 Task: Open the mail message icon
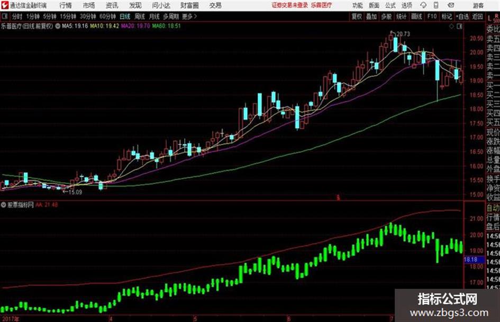click(x=451, y=5)
